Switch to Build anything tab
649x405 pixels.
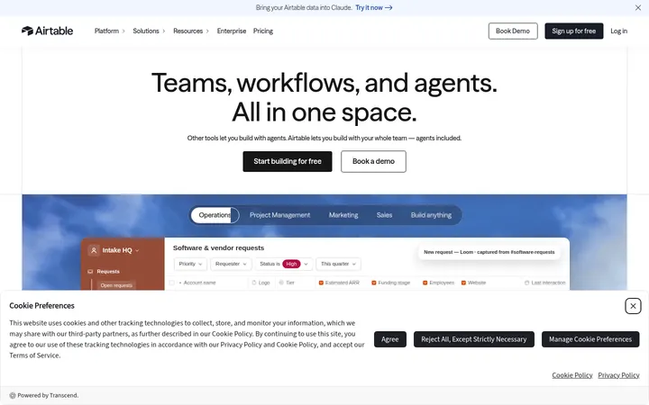pos(431,215)
